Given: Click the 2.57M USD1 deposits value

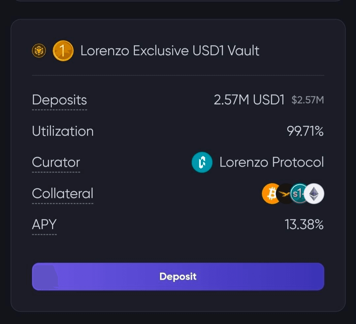Looking at the screenshot, I should point(249,100).
